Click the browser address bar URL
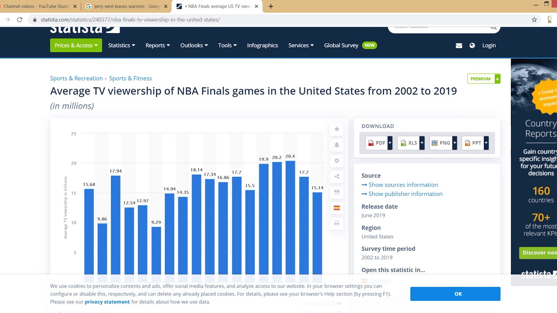Image resolution: width=557 pixels, height=313 pixels. point(130,20)
